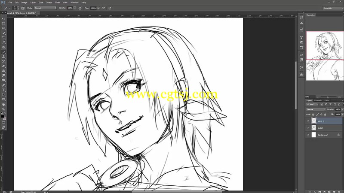Select the Clone Stamp tool
The height and width of the screenshot is (193, 344).
[3, 57]
